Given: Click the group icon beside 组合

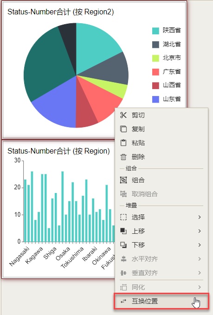Looking at the screenshot, I should click(x=123, y=180).
